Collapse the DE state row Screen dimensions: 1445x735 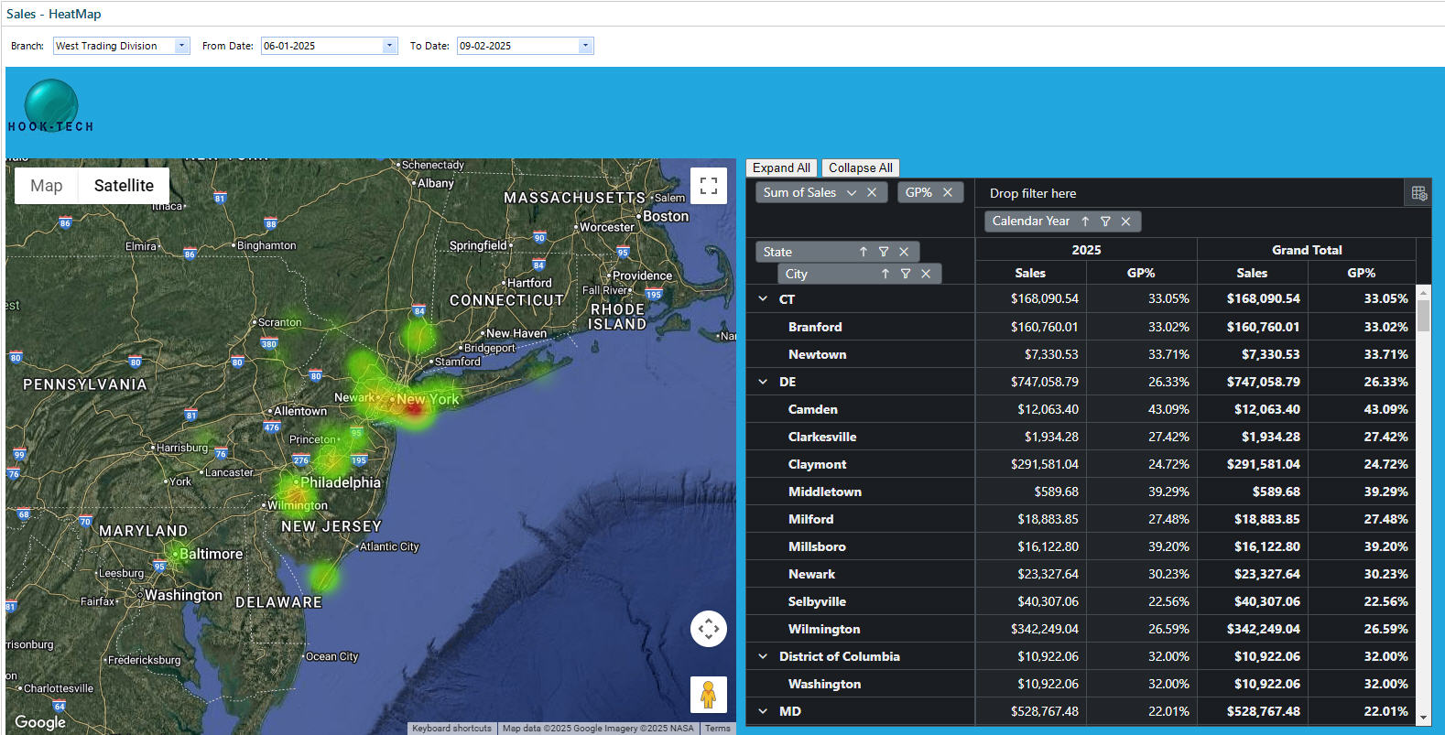(x=763, y=381)
